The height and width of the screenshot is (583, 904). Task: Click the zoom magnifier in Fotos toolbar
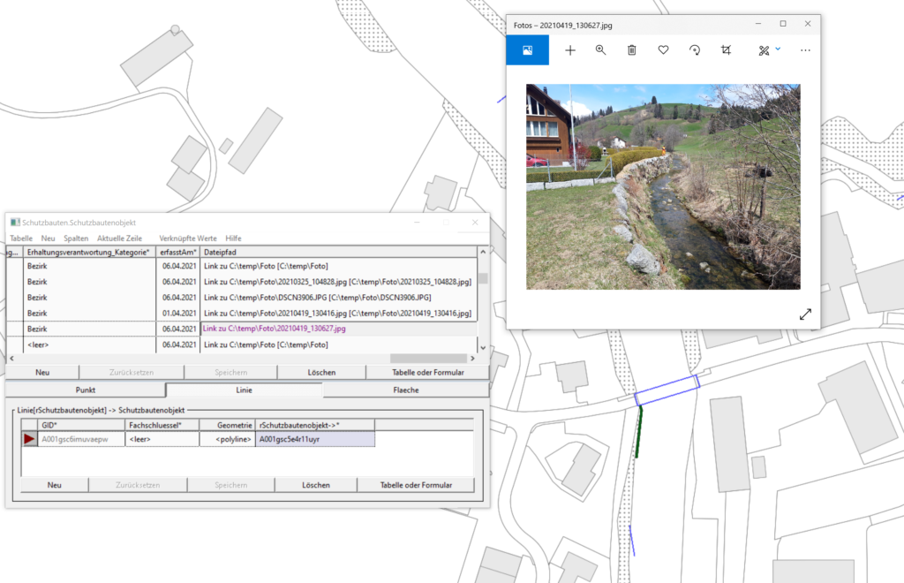tap(600, 50)
